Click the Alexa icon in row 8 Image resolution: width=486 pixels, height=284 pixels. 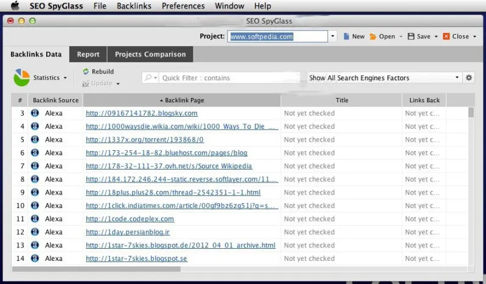coord(35,179)
